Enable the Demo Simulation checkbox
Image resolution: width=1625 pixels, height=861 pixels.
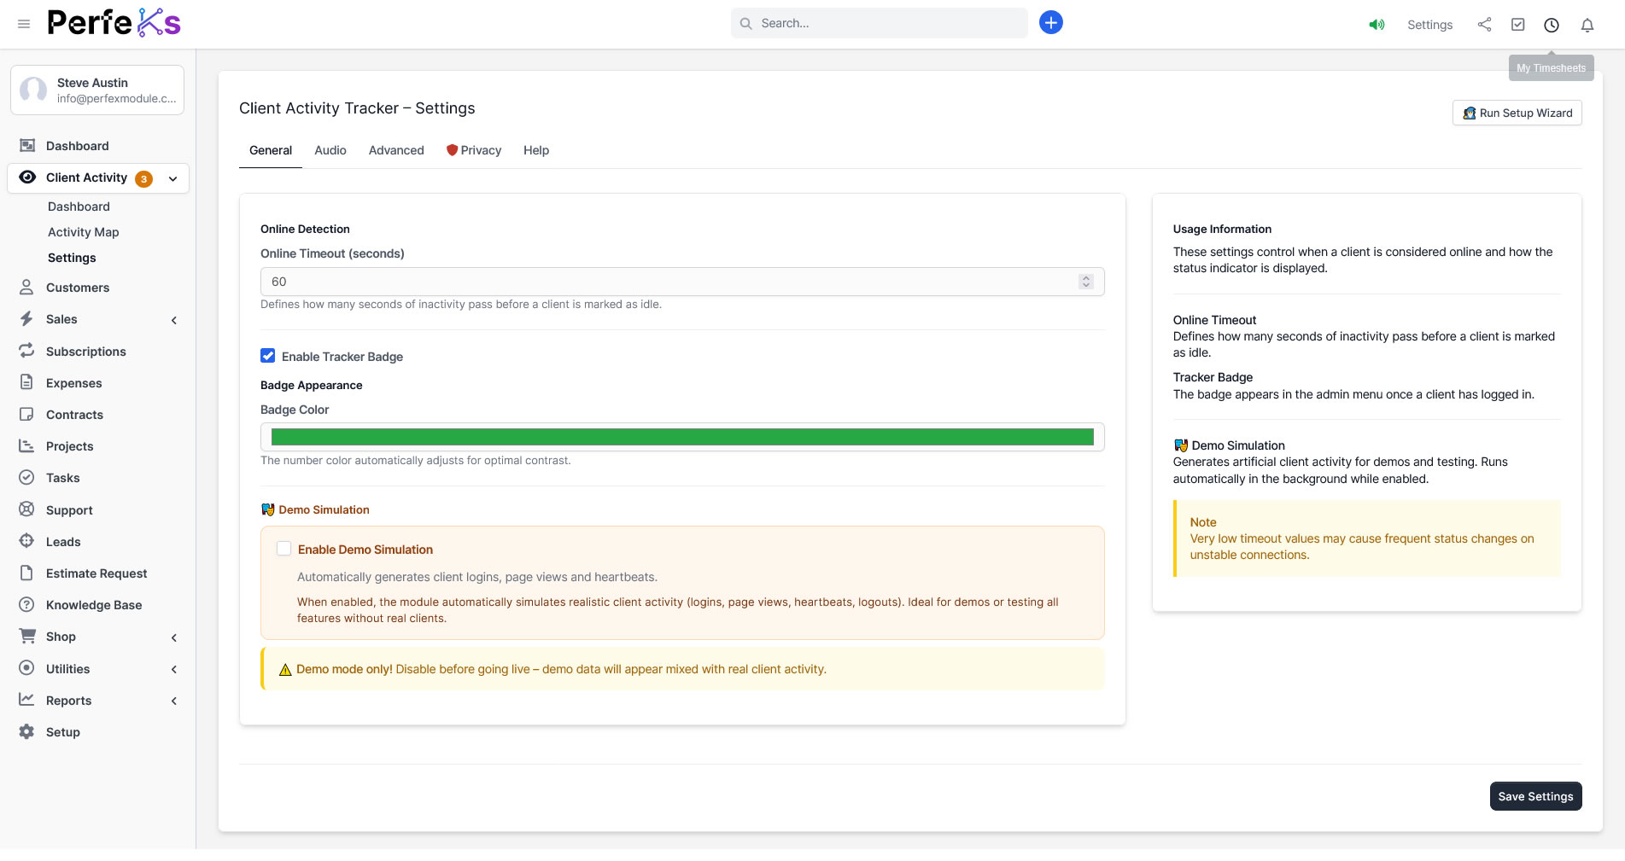pyautogui.click(x=284, y=549)
